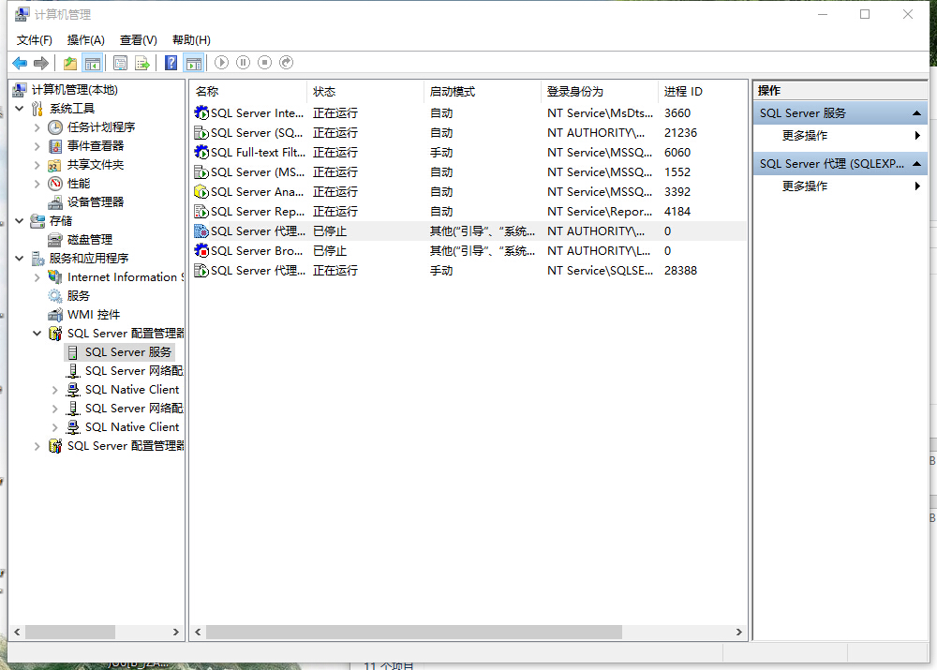Collapse the 系统工具 tree node
The height and width of the screenshot is (670, 937).
[20, 108]
